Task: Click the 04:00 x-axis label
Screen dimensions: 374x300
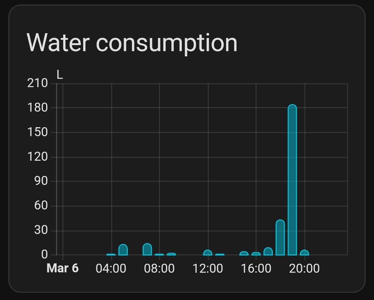Action: click(111, 269)
